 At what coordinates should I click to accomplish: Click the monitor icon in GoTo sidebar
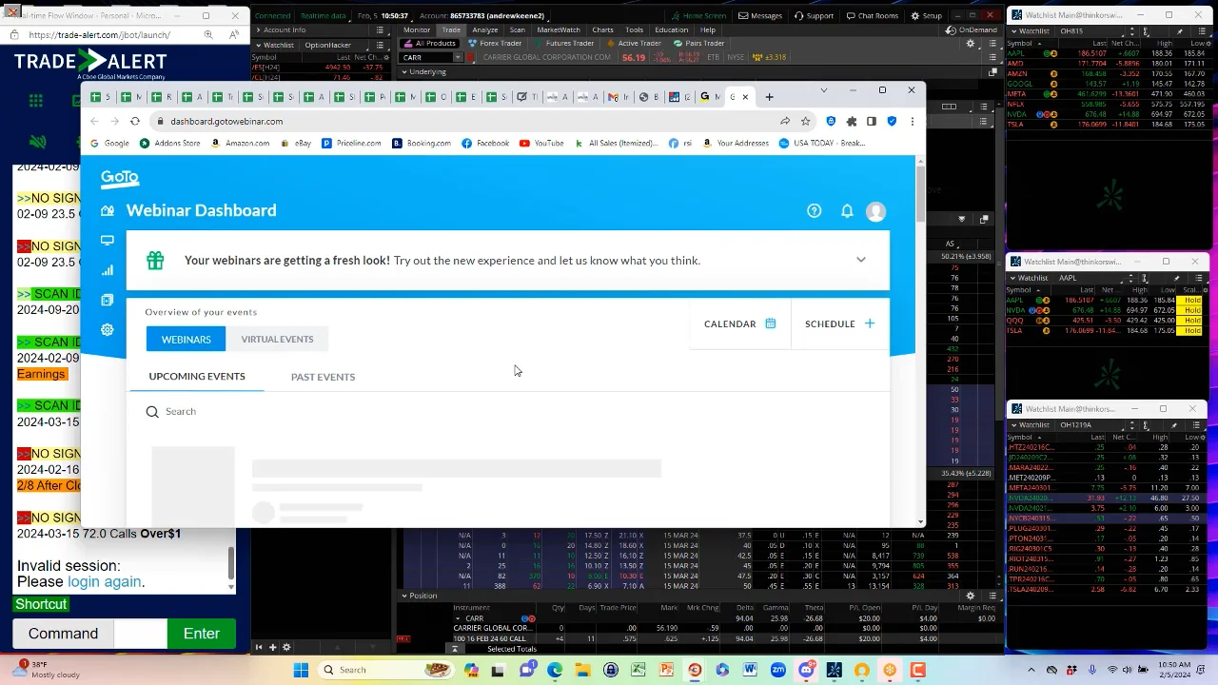click(108, 241)
